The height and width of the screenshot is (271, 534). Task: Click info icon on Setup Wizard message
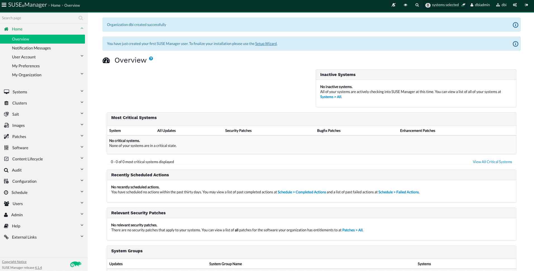516,44
